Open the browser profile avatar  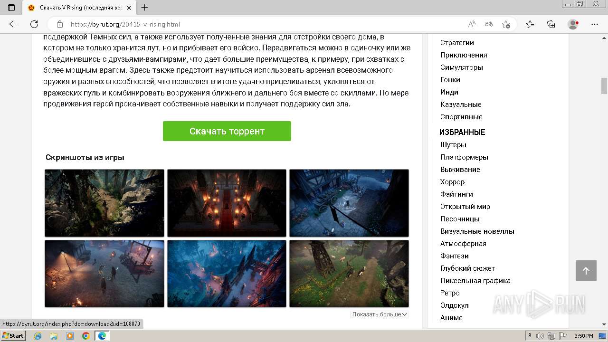pos(573,24)
